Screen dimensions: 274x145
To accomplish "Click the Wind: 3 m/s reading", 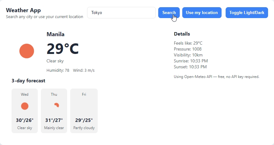I will [84, 70].
